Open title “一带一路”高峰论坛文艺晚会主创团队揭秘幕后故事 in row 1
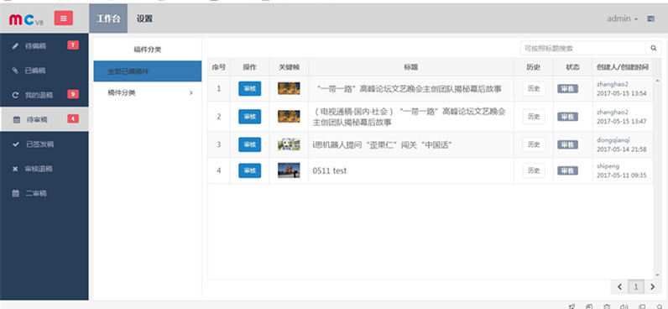 coord(410,89)
